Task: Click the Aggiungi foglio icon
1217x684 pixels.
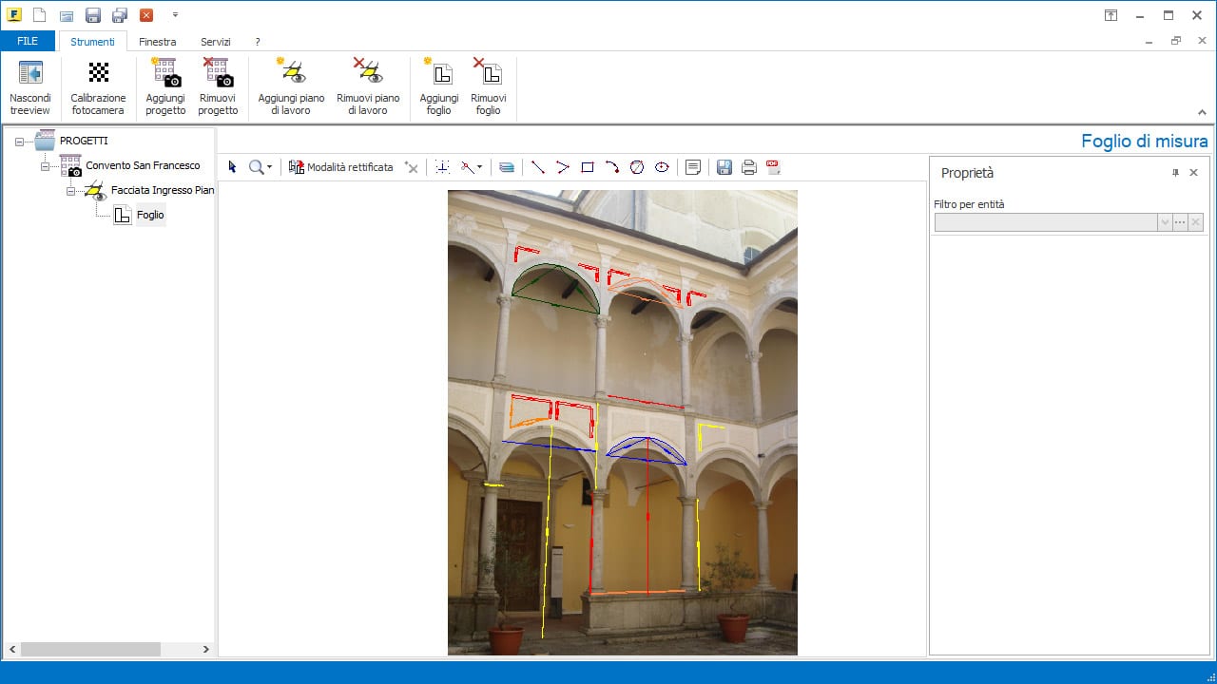Action: (x=438, y=73)
